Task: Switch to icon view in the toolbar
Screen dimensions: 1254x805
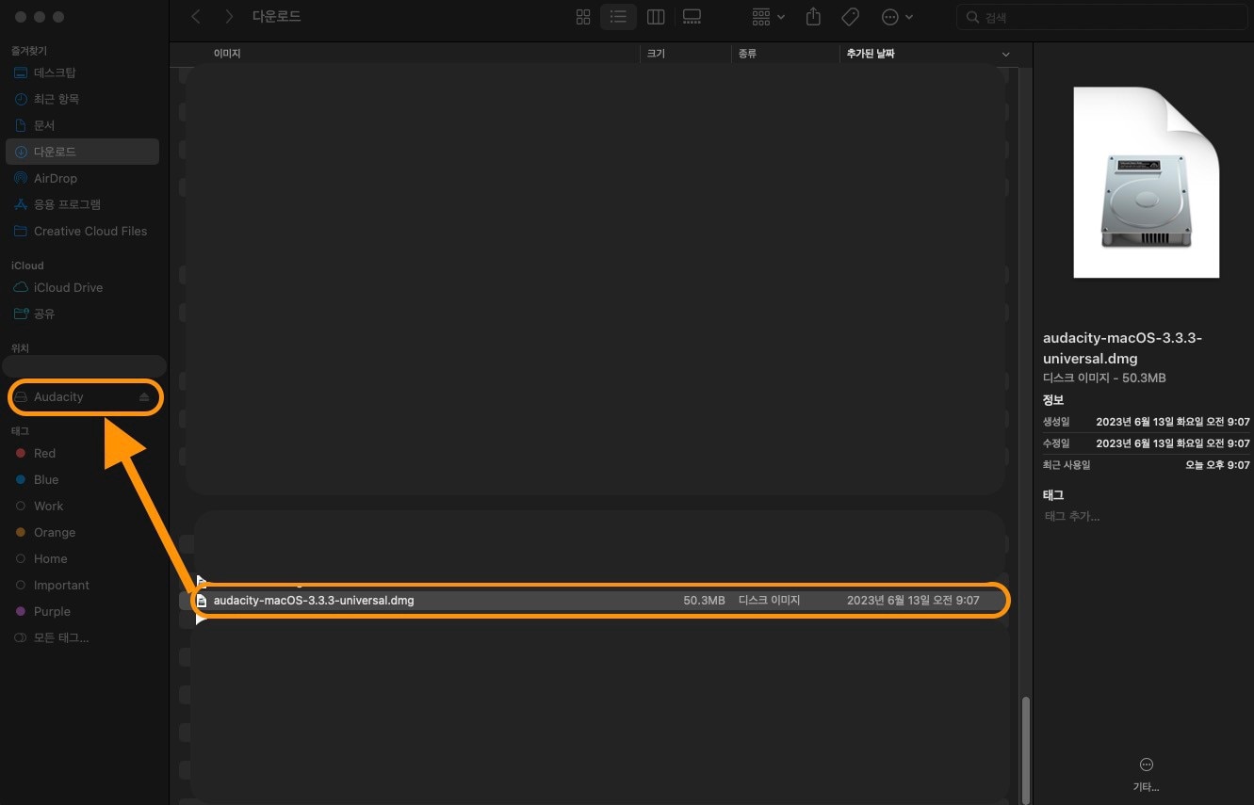Action: (583, 17)
